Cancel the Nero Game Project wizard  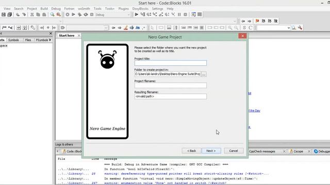click(234, 151)
